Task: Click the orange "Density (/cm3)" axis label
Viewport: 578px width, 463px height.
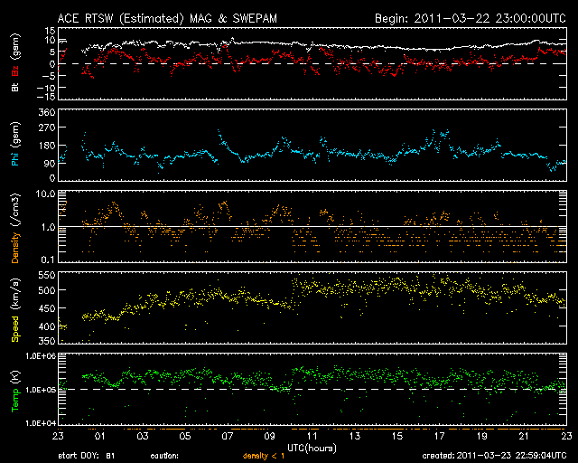Action: (x=15, y=228)
